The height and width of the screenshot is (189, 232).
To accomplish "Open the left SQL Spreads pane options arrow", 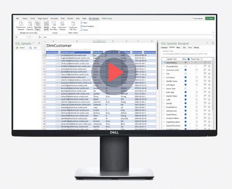I will 34,43.
